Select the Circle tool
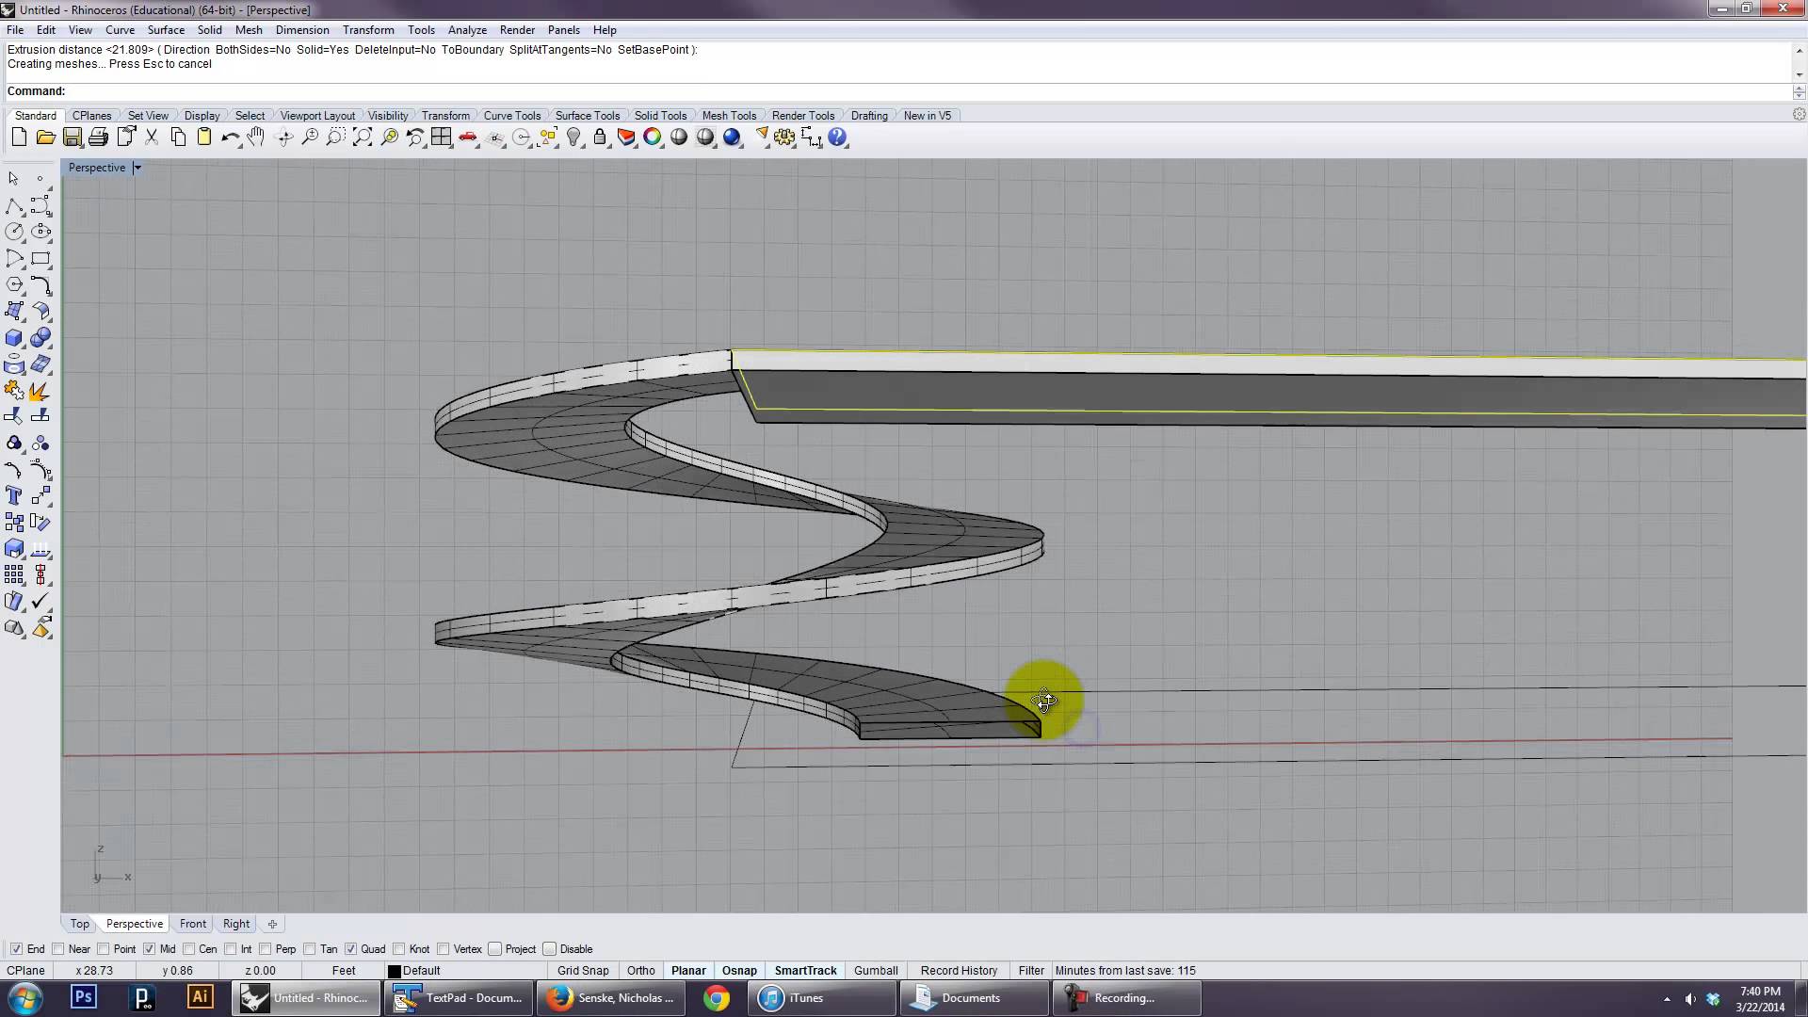1808x1017 pixels. coord(15,232)
